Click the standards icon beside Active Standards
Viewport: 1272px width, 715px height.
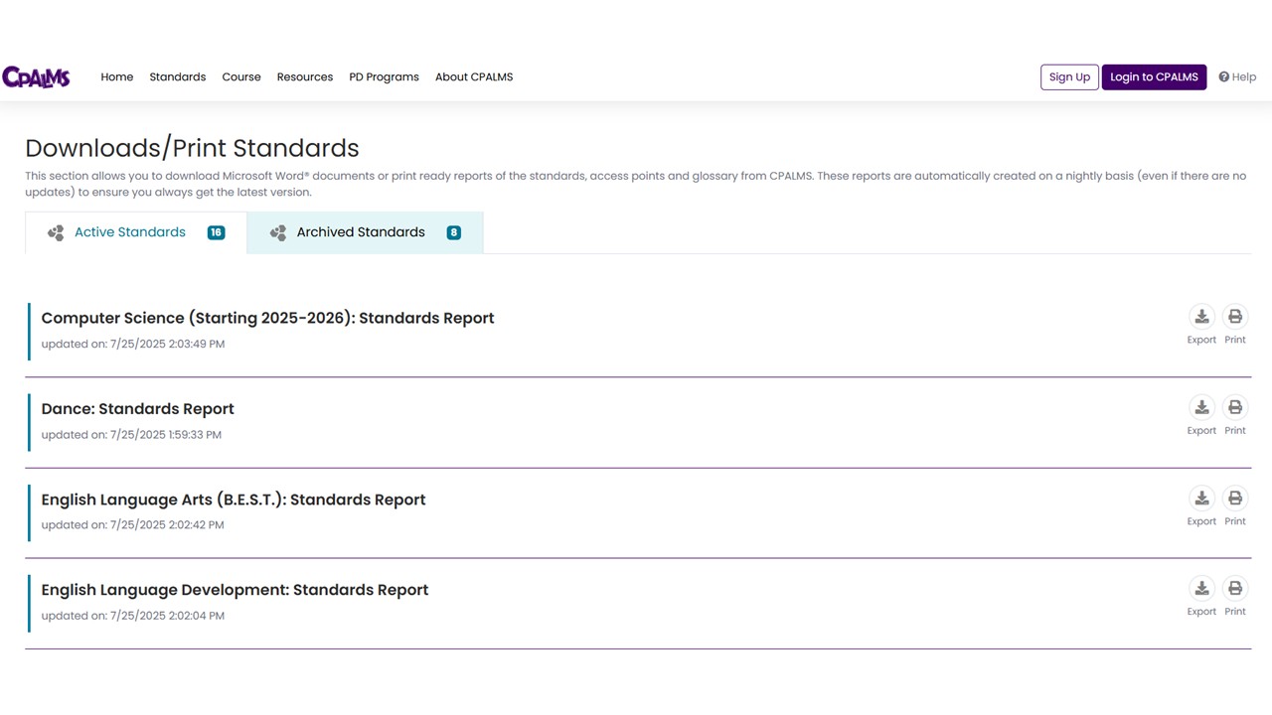pos(56,231)
